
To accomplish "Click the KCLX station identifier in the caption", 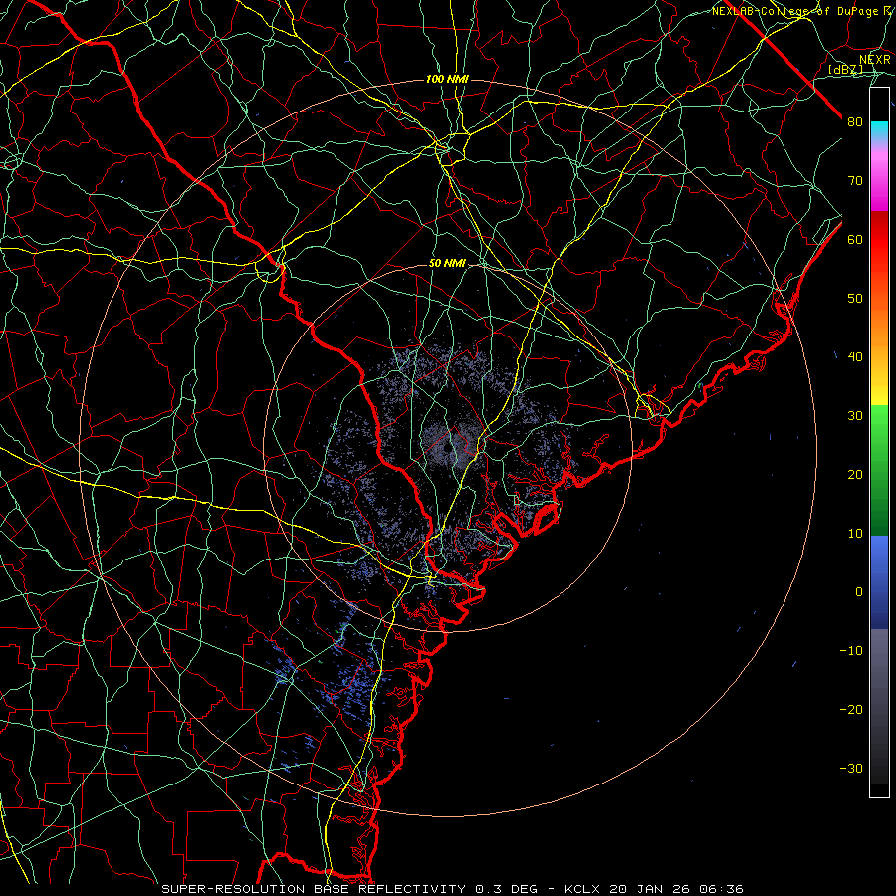I will [582, 889].
